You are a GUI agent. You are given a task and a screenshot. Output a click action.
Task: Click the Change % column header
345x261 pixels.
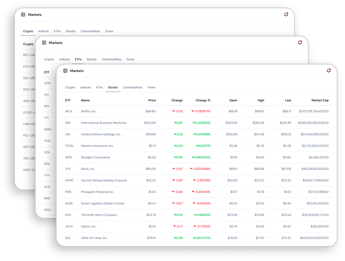pos(203,100)
